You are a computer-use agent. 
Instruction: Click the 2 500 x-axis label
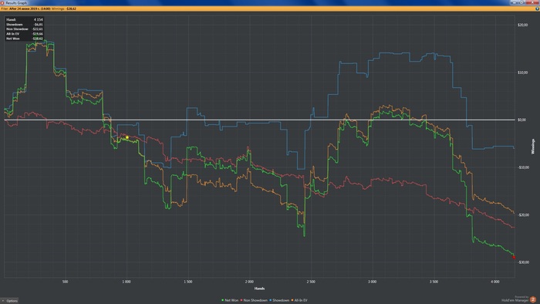click(x=311, y=282)
